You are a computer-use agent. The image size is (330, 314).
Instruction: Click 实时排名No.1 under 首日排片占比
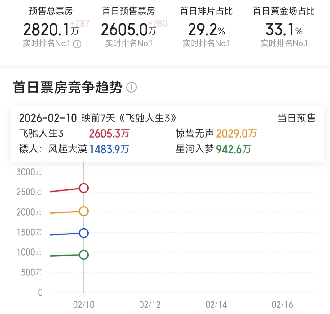click(x=206, y=43)
